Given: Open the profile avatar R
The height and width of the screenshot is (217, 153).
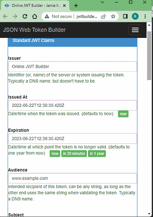Looking at the screenshot, I should (135, 16).
